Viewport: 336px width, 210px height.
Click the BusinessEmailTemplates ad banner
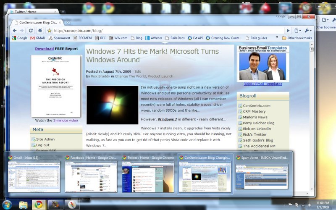tap(263, 64)
